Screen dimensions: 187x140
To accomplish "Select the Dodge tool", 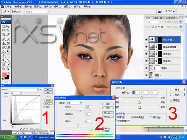I will [8, 52].
